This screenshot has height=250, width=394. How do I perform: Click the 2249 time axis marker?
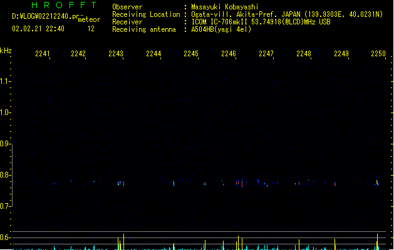click(x=341, y=53)
